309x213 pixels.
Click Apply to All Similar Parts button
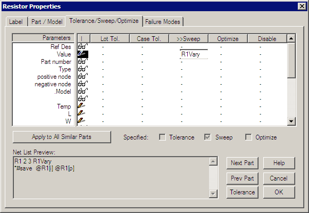click(62, 137)
